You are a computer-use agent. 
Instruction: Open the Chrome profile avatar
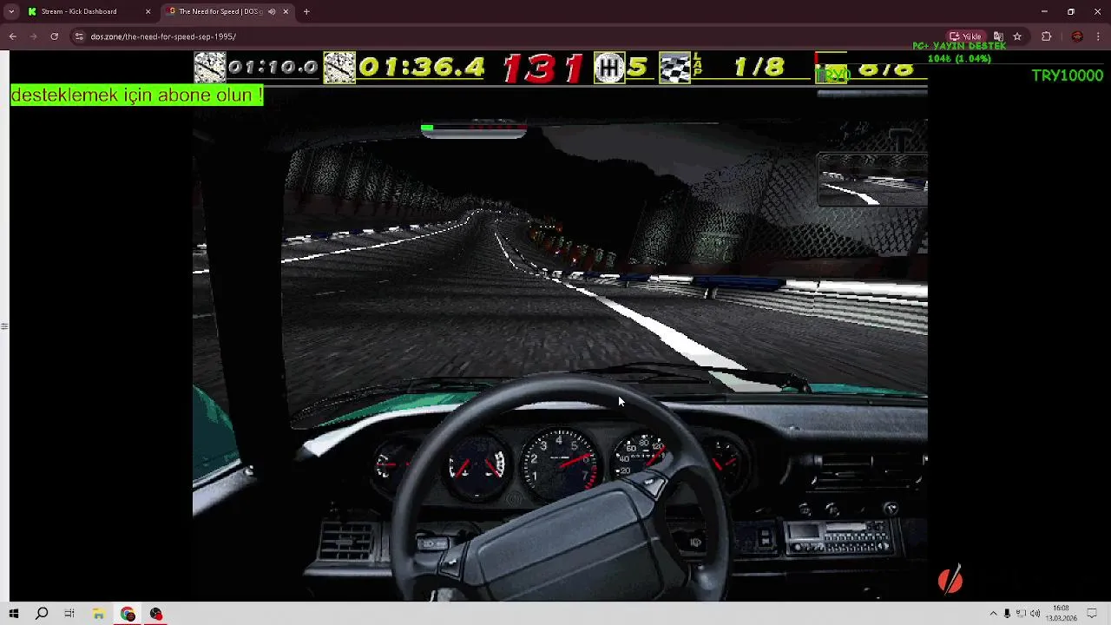tap(1077, 36)
